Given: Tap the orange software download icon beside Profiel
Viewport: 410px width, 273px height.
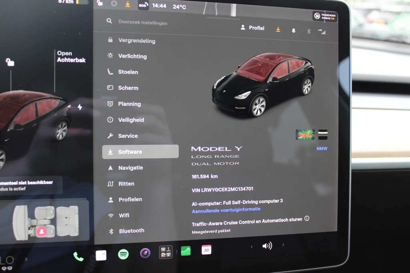Looking at the screenshot, I should [x=278, y=29].
